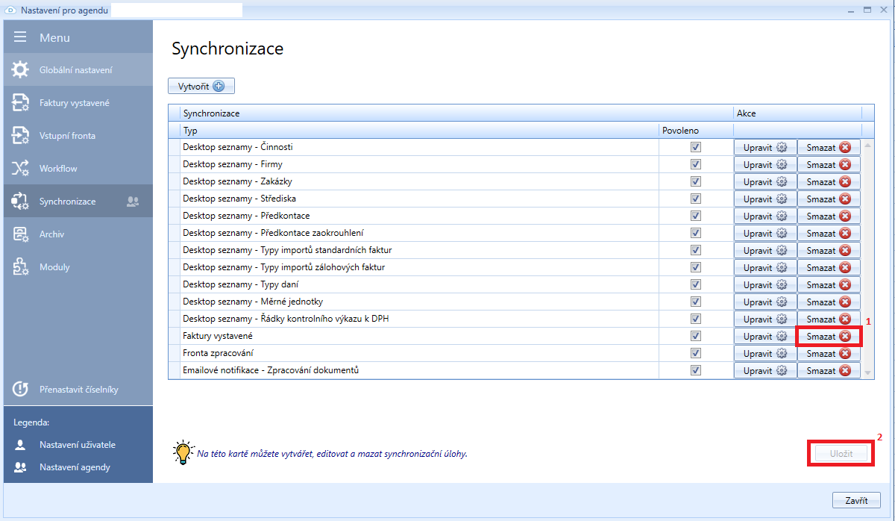Toggle Povoleno checkbox for Faktury vystavené row

(696, 337)
